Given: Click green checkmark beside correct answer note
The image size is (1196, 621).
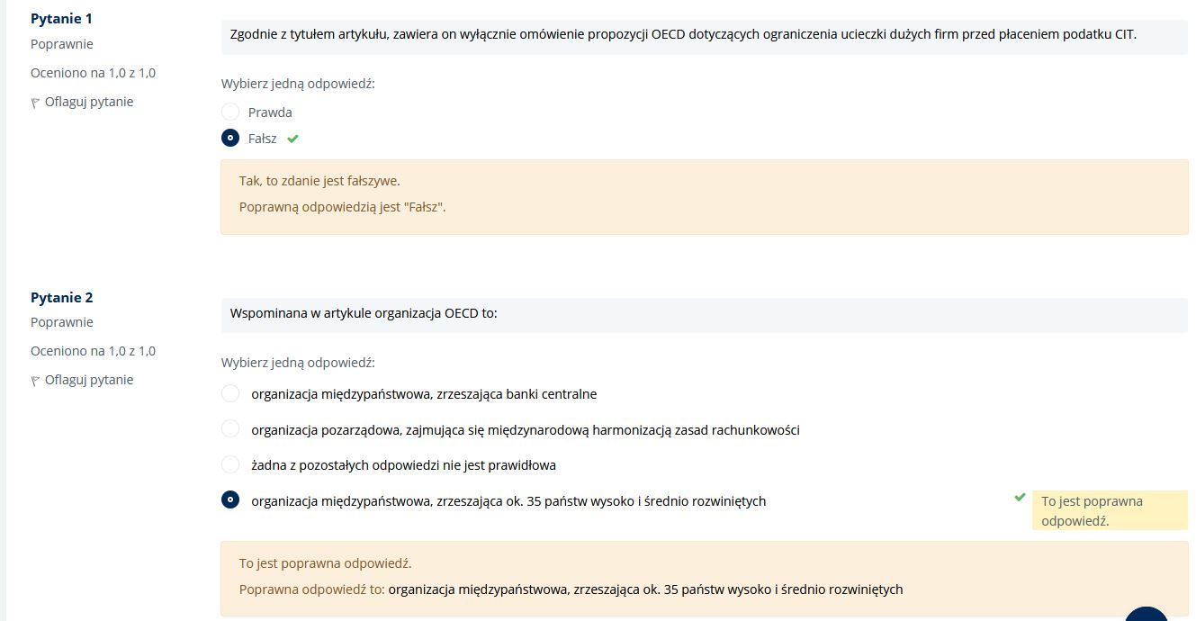Looking at the screenshot, I should pos(1020,497).
